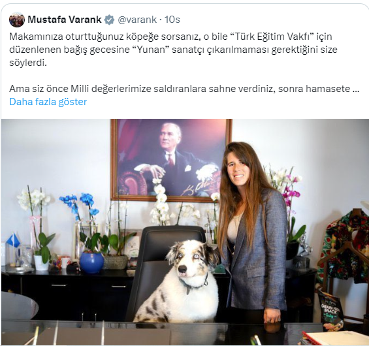369x346 pixels.
Task: Click the blue verified badge
Action: (110, 20)
